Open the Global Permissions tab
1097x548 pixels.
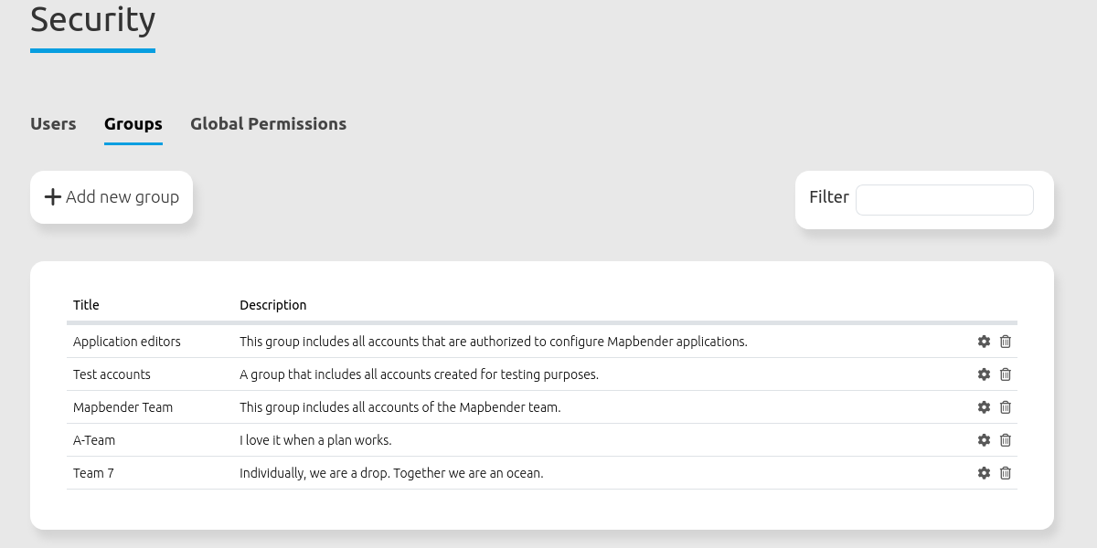tap(268, 124)
